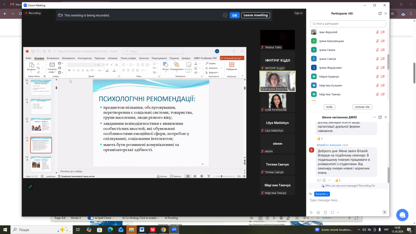Pop out the Participants panel

tap(380, 13)
